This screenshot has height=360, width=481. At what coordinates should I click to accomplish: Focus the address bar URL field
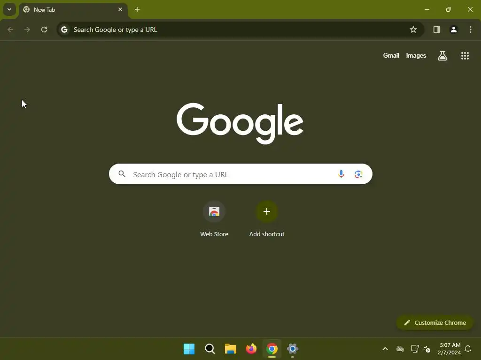point(240,30)
